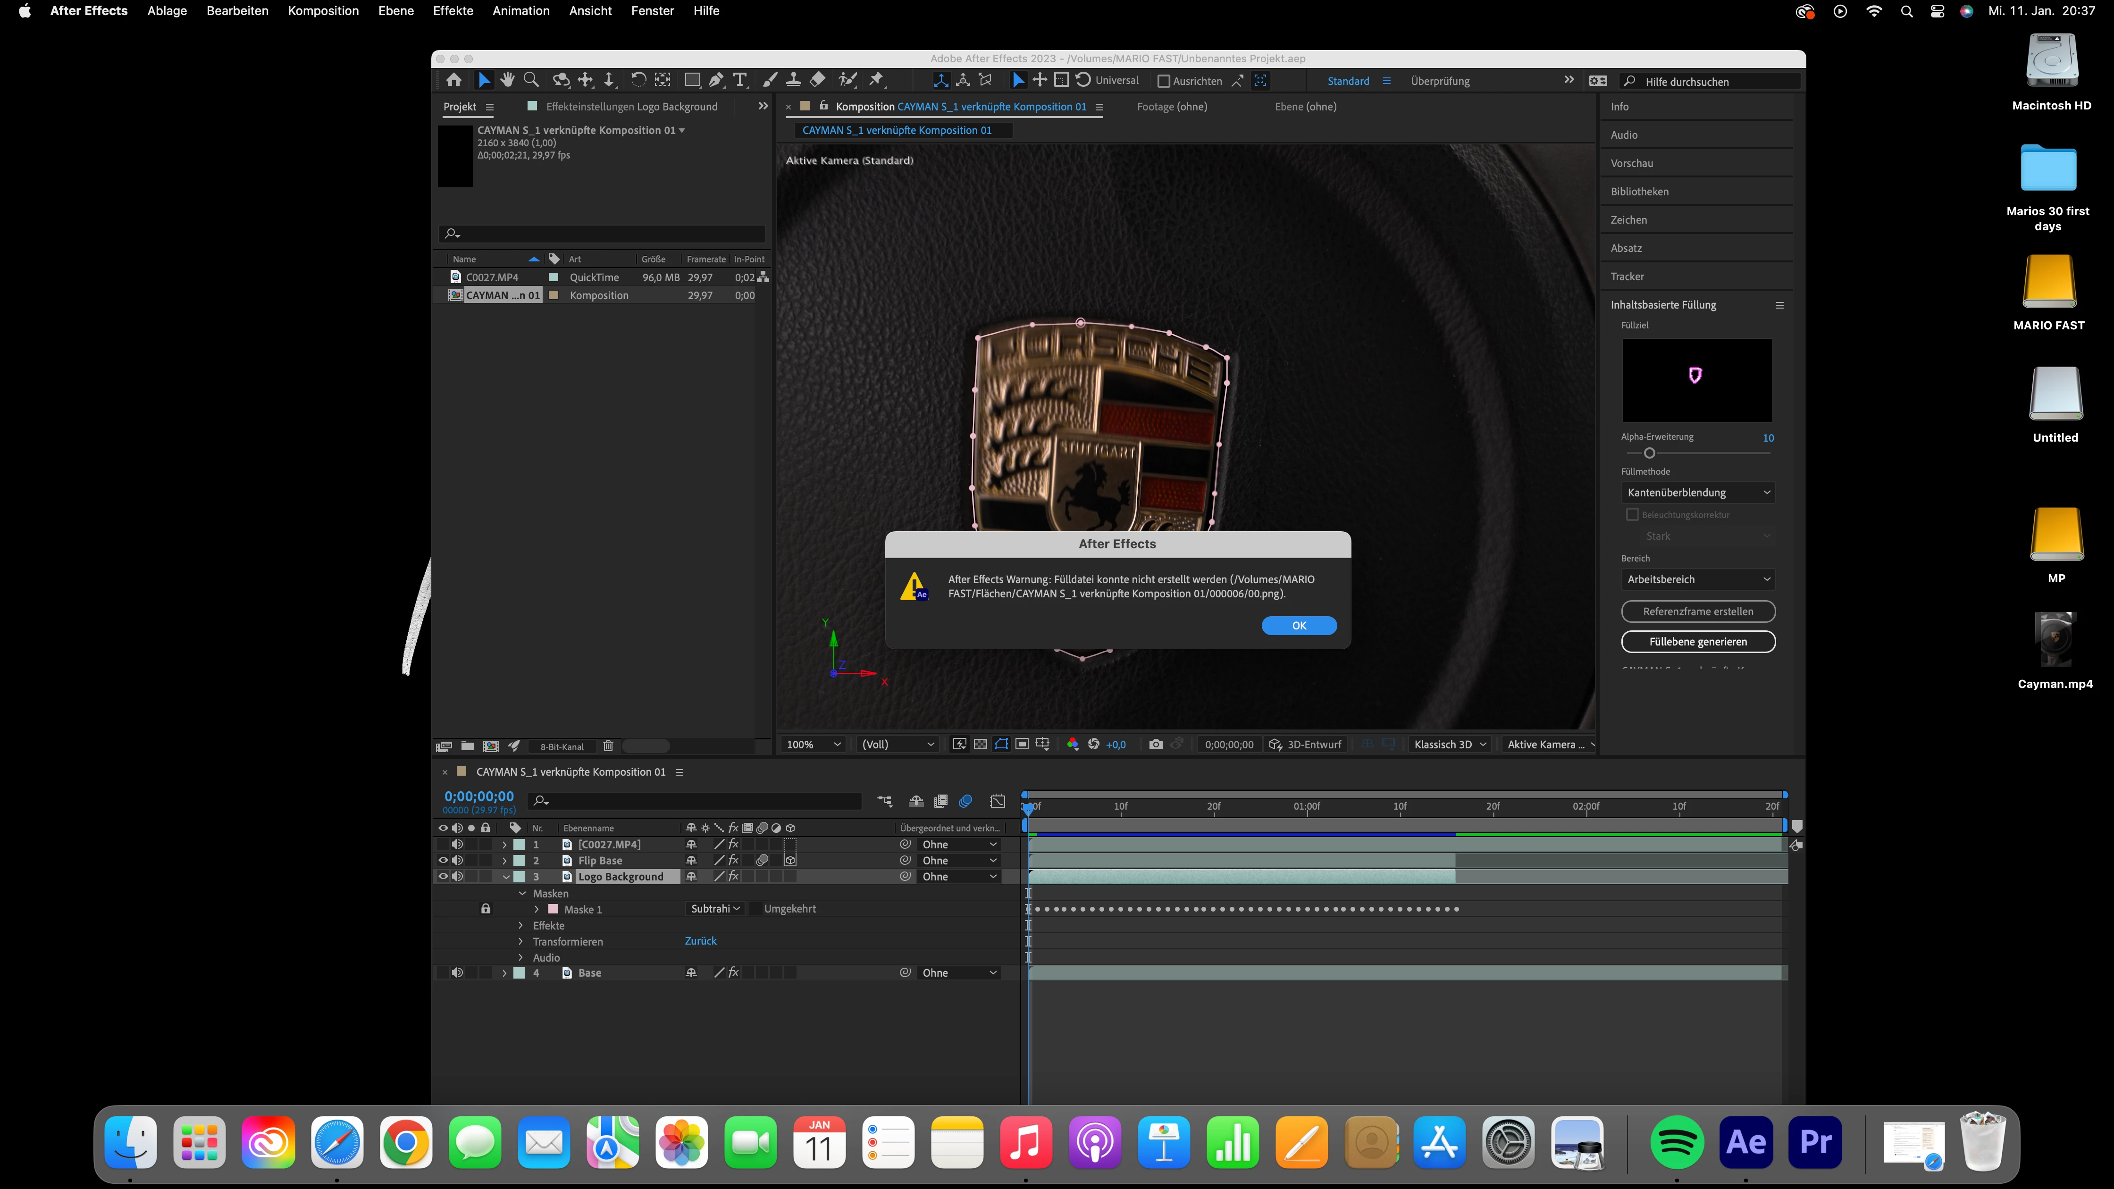The image size is (2114, 1189).
Task: Open the Füllmethode Kantenüberblendung dropdown
Action: pyautogui.click(x=1697, y=492)
